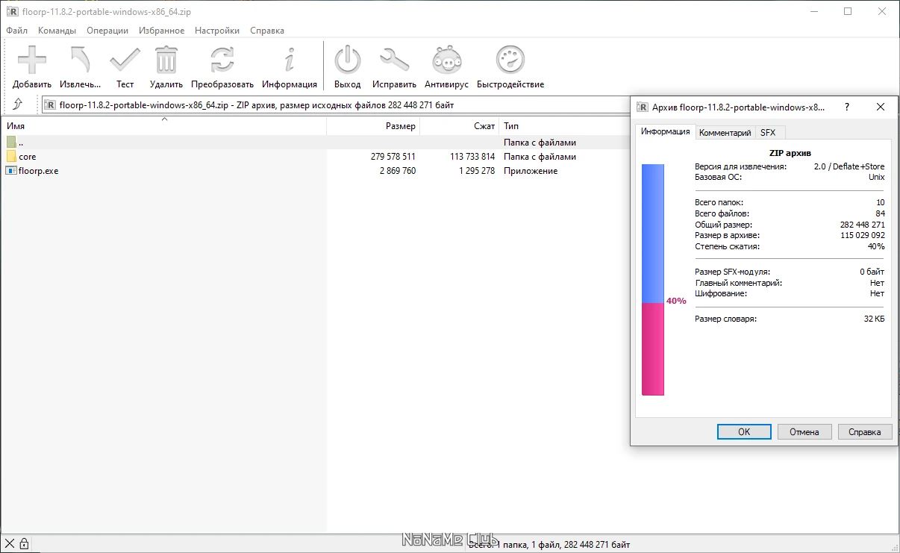This screenshot has width=900, height=553.
Task: Click the Извлечь (Extract) icon
Action: tap(78, 60)
